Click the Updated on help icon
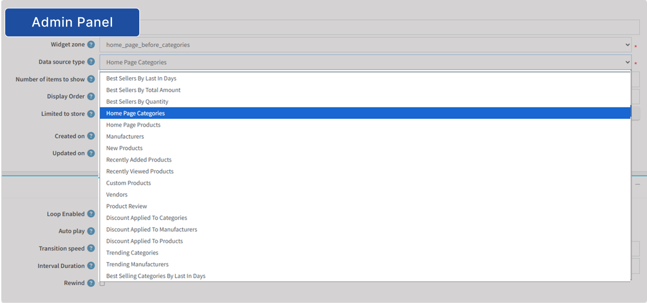647x303 pixels. (91, 153)
